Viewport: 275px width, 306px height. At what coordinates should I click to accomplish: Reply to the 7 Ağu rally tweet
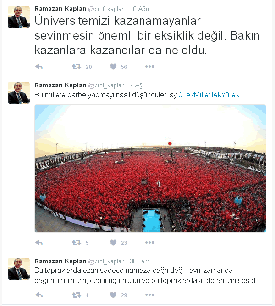tap(39, 243)
